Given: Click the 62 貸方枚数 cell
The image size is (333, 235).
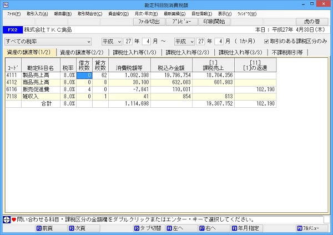Looking at the screenshot, I should pos(100,76).
